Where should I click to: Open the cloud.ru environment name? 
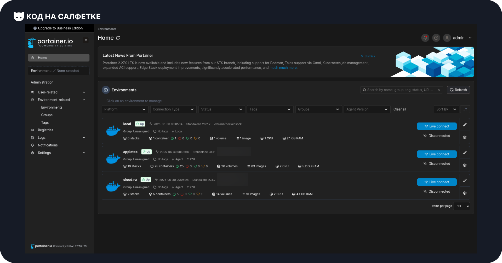[130, 180]
